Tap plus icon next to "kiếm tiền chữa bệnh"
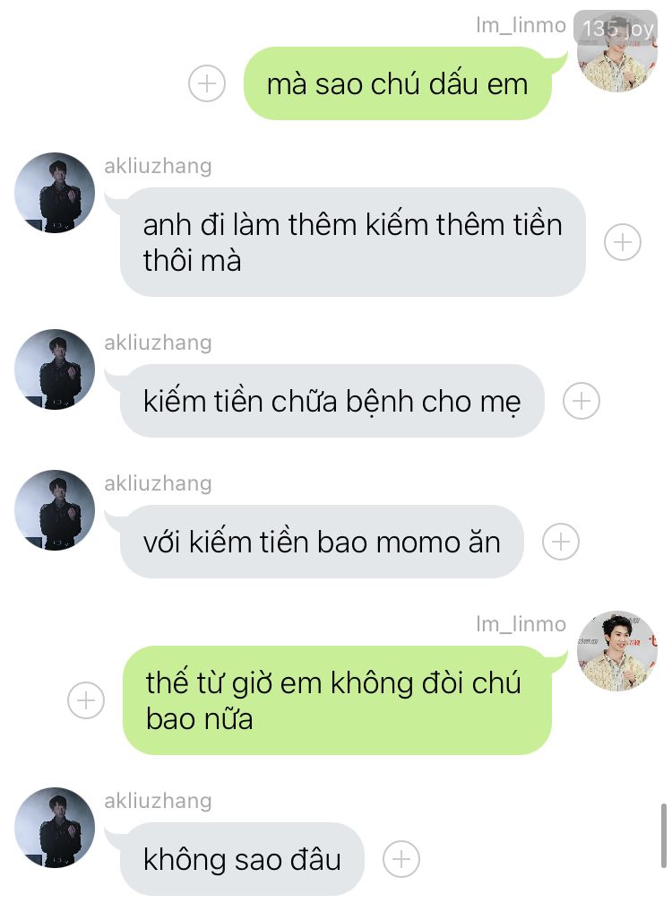Viewport: 672px width, 912px height. click(x=582, y=401)
